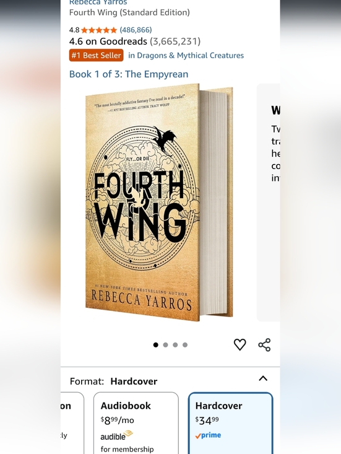
Task: Click the five-star rating icons
Action: [x=99, y=30]
